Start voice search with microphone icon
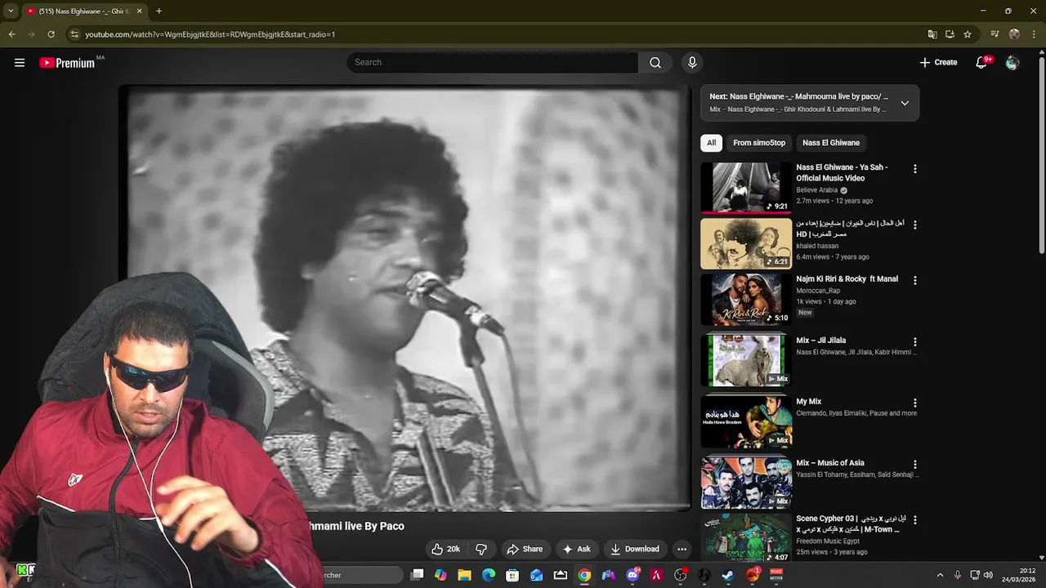This screenshot has height=588, width=1046. (x=692, y=63)
